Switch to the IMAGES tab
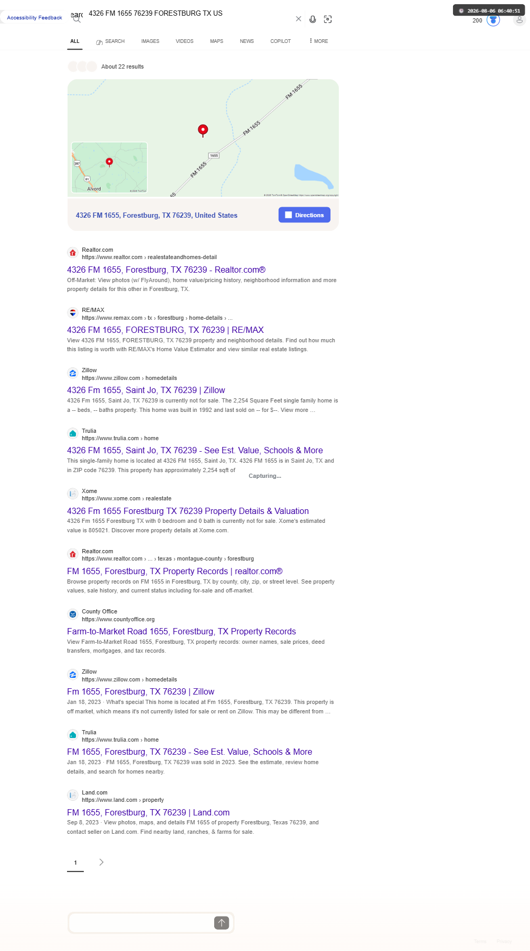This screenshot has height=951, width=530. coord(150,41)
